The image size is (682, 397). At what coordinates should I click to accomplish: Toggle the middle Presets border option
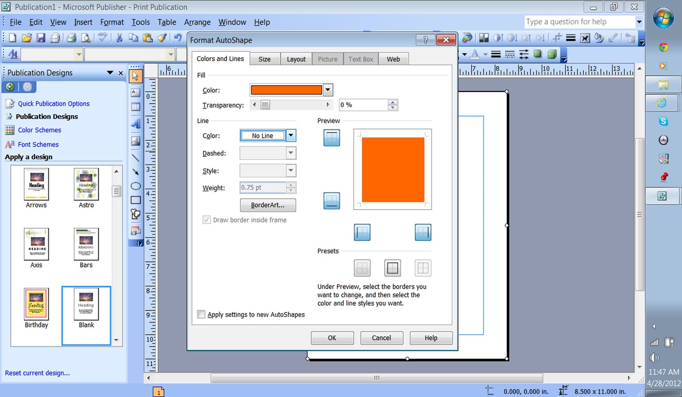click(x=392, y=268)
